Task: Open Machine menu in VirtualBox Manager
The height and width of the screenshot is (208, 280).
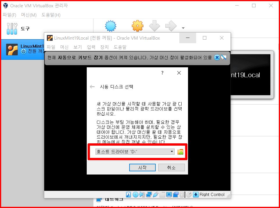Action: click(29, 15)
